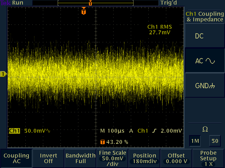This screenshot has height=168, width=225.
Task: Click the trigger marker in the record bar
Action: coord(90,3)
